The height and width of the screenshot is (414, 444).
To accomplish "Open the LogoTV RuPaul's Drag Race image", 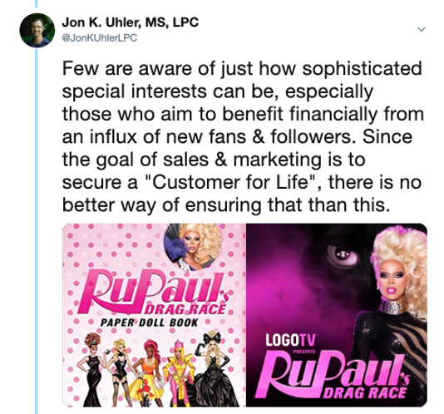I will (x=337, y=315).
